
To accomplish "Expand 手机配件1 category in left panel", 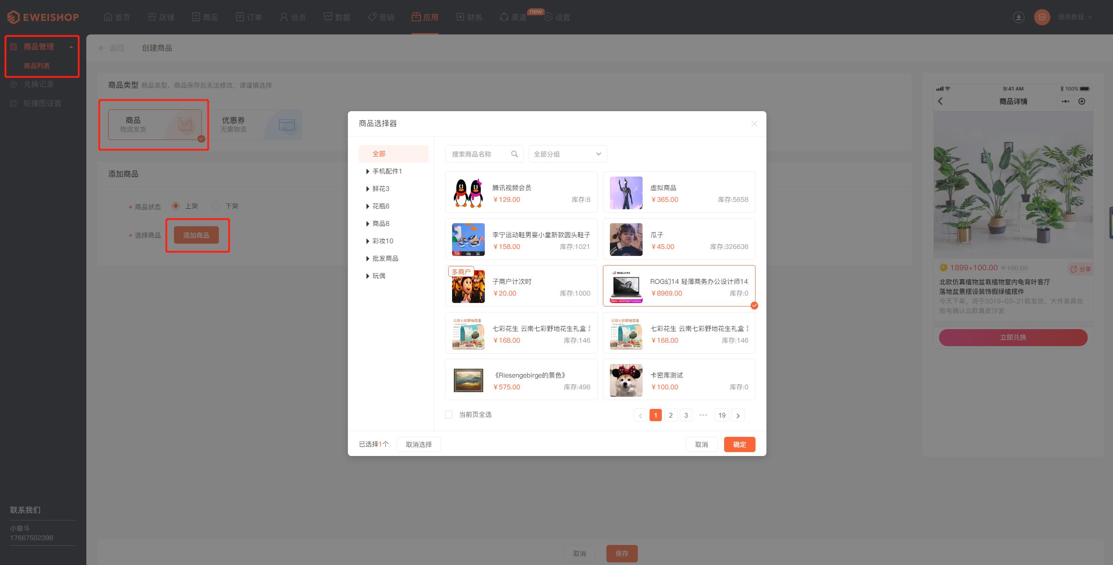I will coord(368,171).
